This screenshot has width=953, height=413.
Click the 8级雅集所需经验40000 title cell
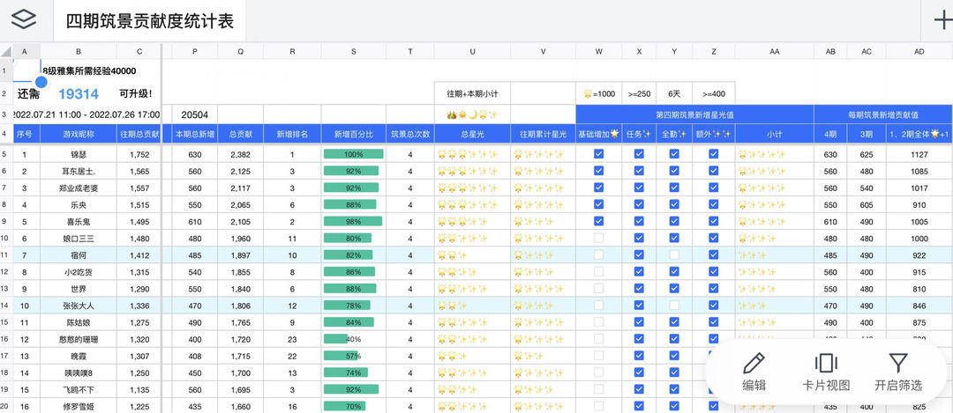coord(89,71)
